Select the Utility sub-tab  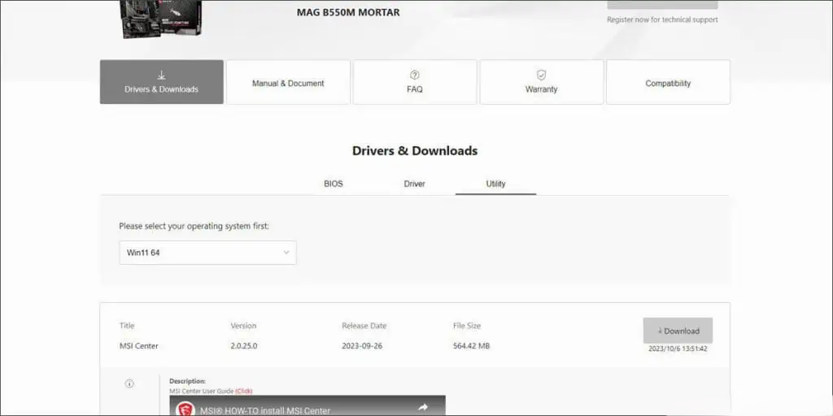click(495, 184)
